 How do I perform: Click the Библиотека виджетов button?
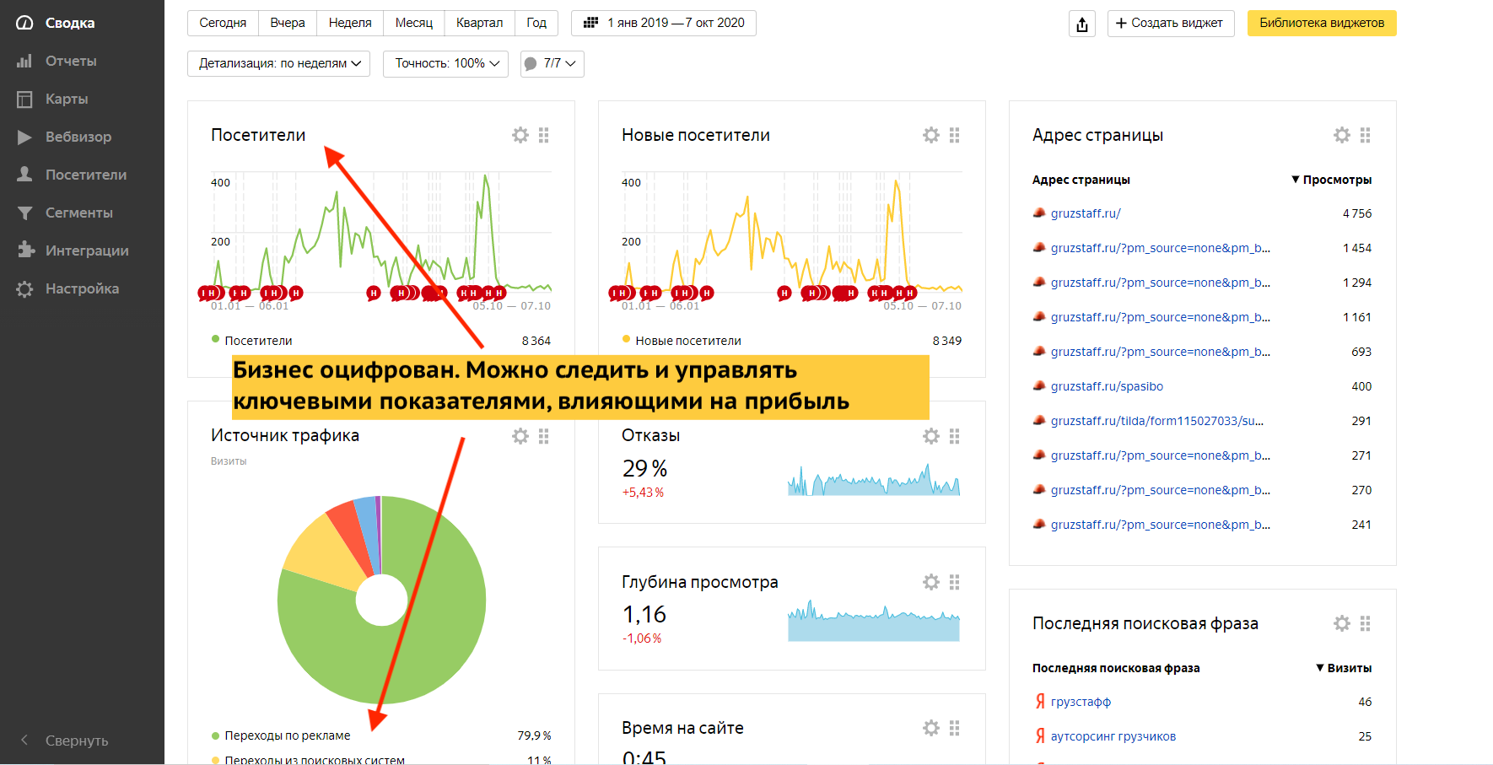coord(1322,23)
